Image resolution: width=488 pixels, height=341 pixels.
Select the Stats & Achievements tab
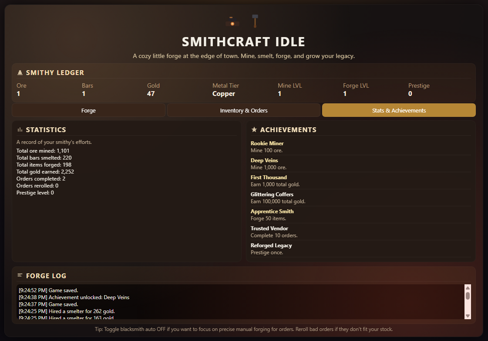(399, 110)
